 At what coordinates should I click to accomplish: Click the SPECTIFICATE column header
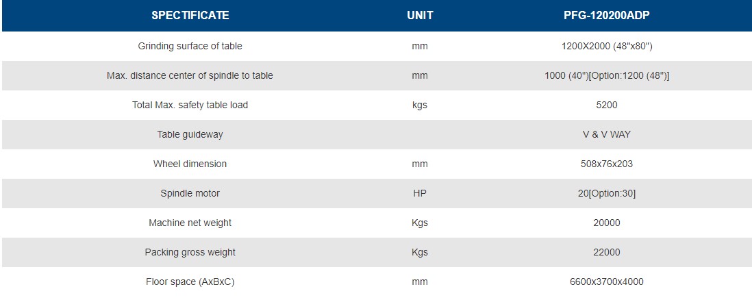tap(190, 15)
